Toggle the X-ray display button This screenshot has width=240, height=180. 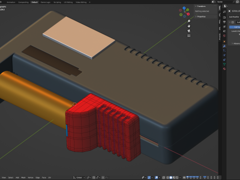pos(163,177)
